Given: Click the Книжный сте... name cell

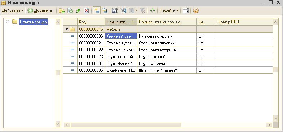Looking at the screenshot, I should 121,36.
